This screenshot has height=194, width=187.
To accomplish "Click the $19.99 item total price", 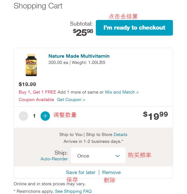I will (155, 116).
